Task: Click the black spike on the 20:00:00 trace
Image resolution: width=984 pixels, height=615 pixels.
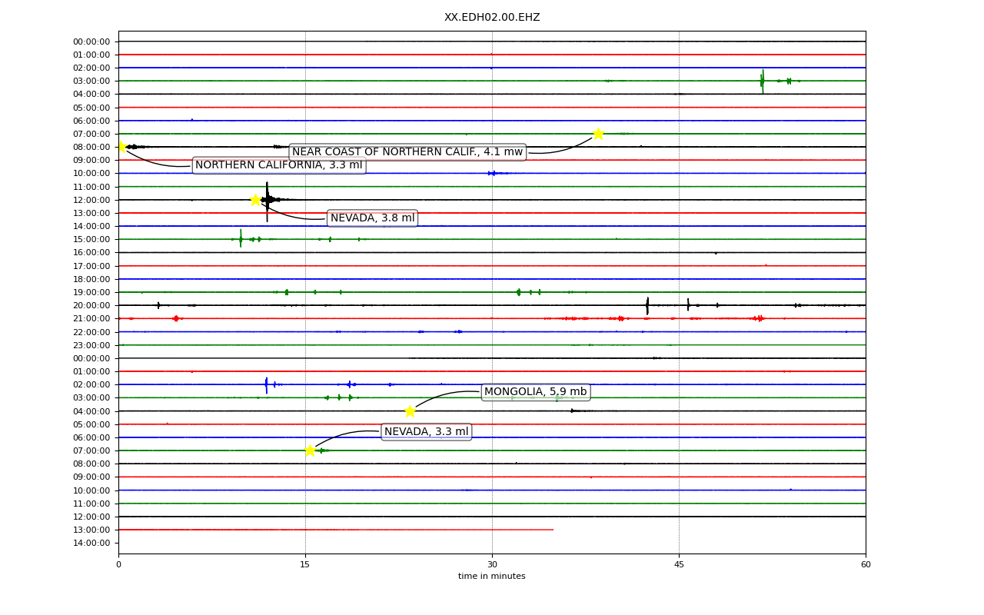Action: (x=647, y=305)
